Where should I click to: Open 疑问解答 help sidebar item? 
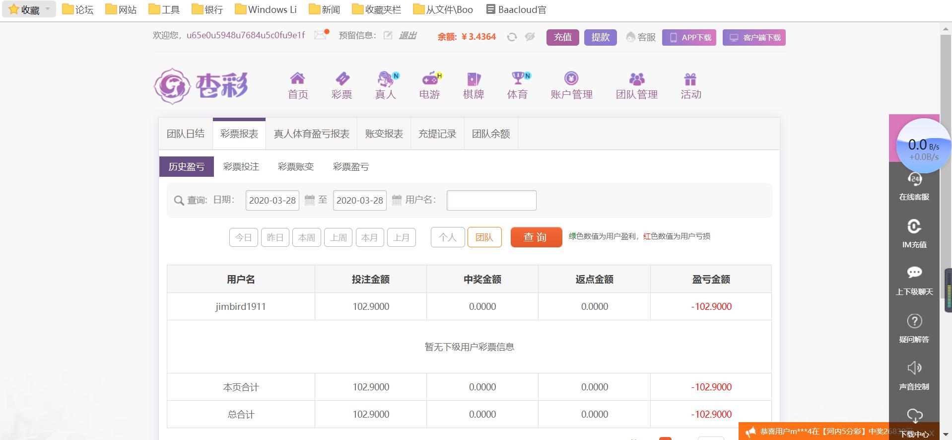pos(914,328)
